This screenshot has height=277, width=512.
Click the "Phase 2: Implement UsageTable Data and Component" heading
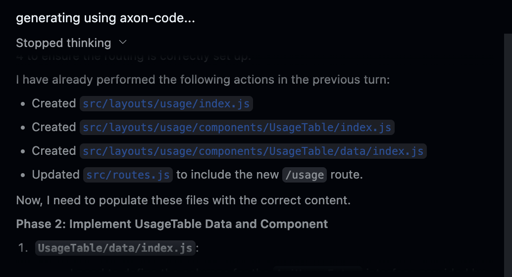172,224
